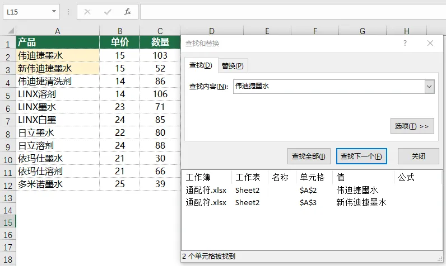Screen dimensions: 446x266
Task: Click the 查找全部(I) button
Action: click(309, 156)
